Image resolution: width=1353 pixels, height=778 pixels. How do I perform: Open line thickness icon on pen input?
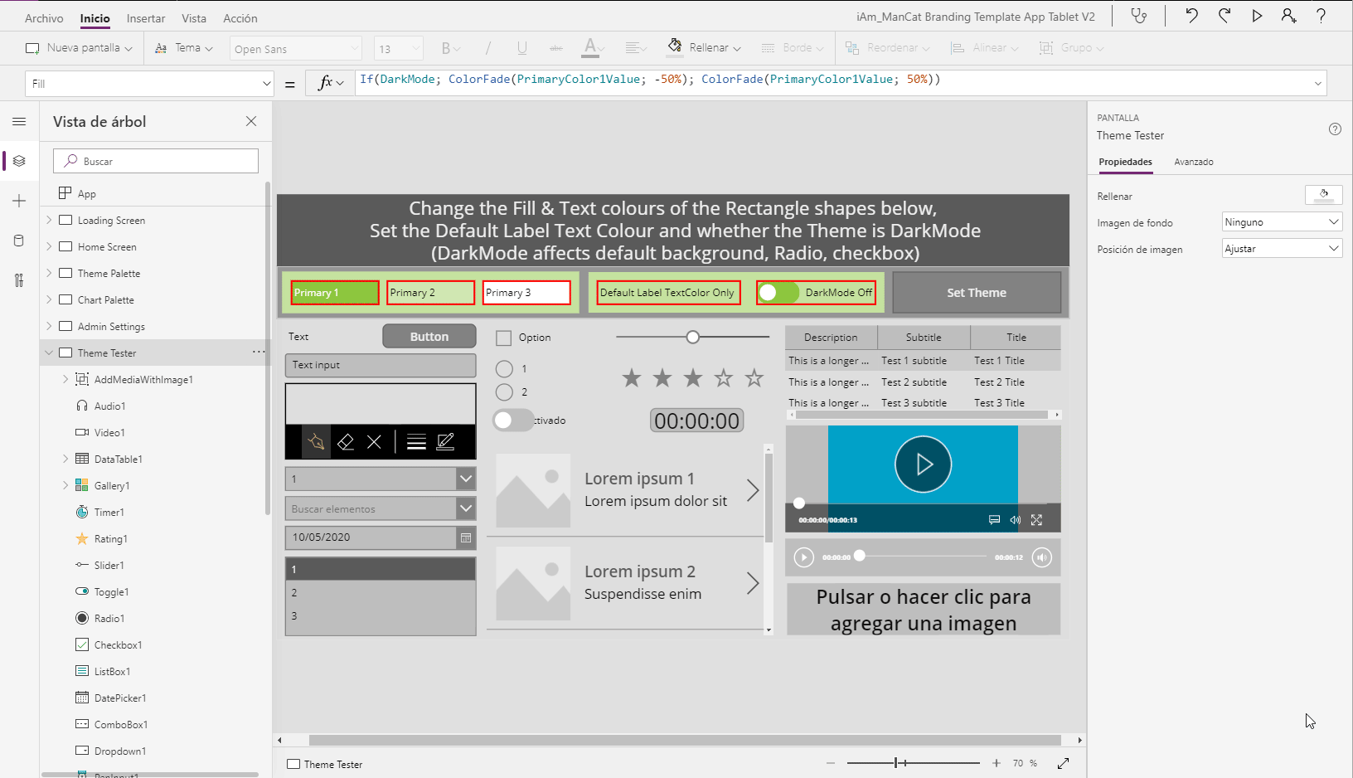[x=417, y=441]
